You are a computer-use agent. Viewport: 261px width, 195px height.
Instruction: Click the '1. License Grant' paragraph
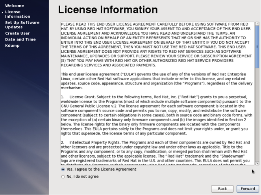[156, 115]
